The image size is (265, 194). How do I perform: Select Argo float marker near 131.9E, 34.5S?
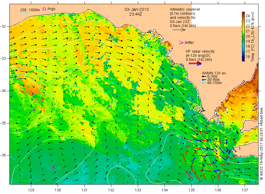pos(109,106)
